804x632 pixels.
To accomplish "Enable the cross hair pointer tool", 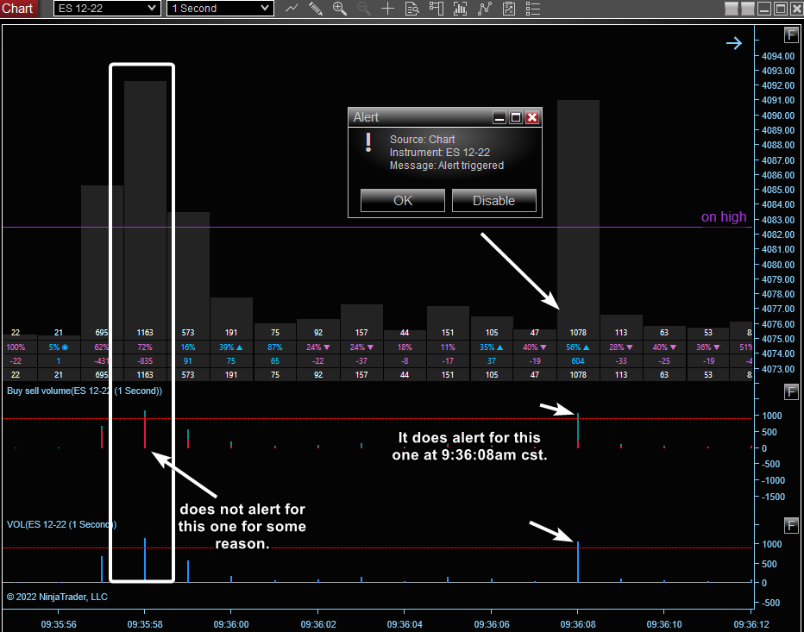I will [x=388, y=9].
